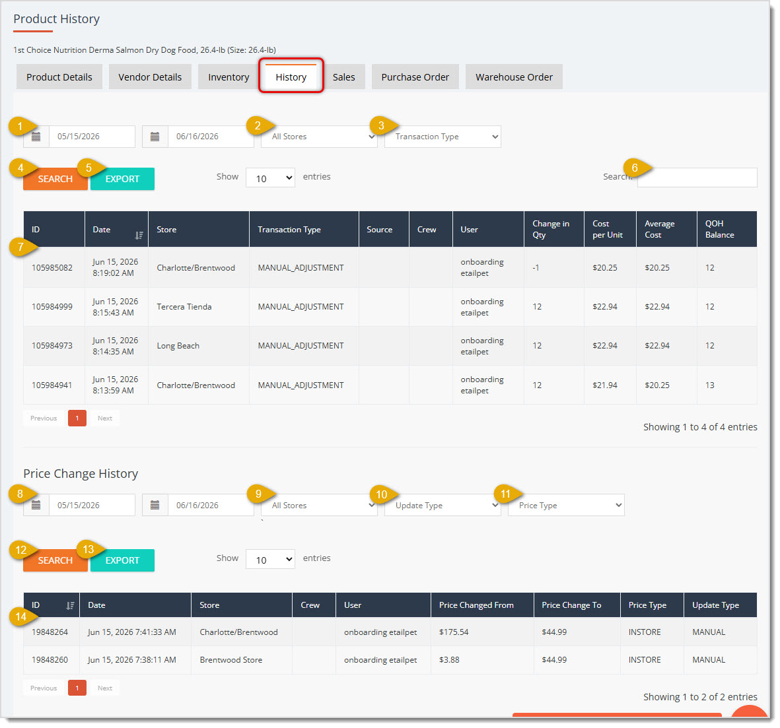Screen dimensions: 780x728
Task: Select transaction ID 105984999
Action: tap(52, 307)
